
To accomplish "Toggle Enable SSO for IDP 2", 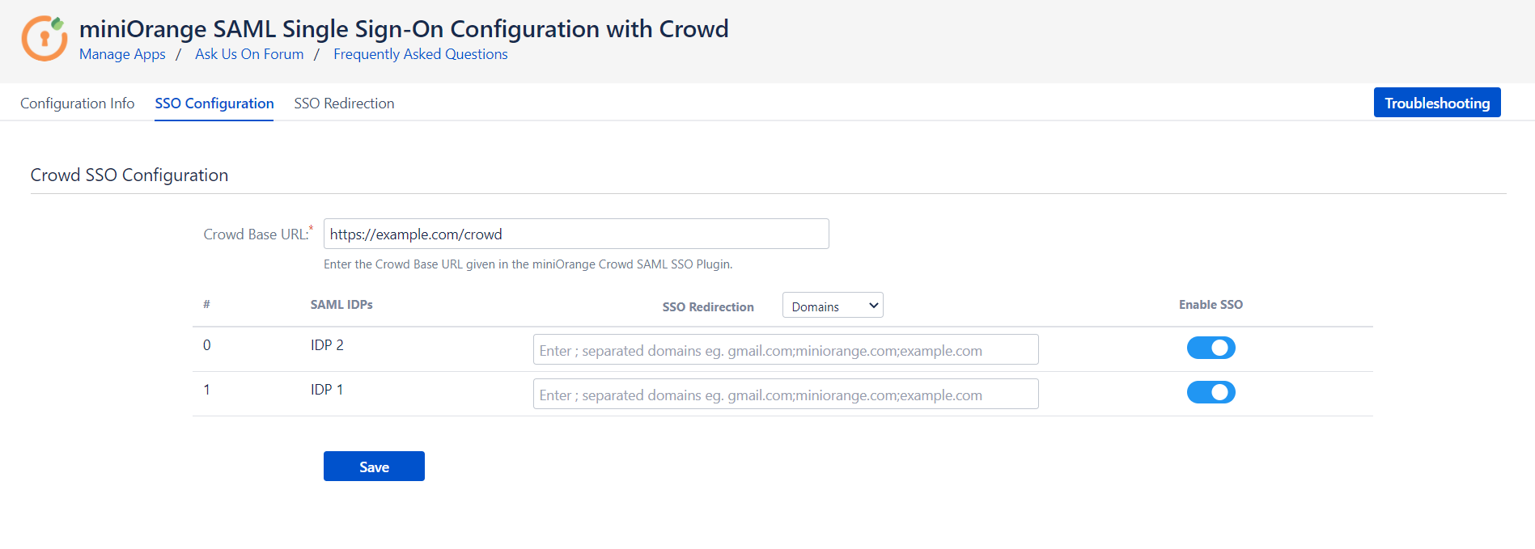I will tap(1211, 348).
